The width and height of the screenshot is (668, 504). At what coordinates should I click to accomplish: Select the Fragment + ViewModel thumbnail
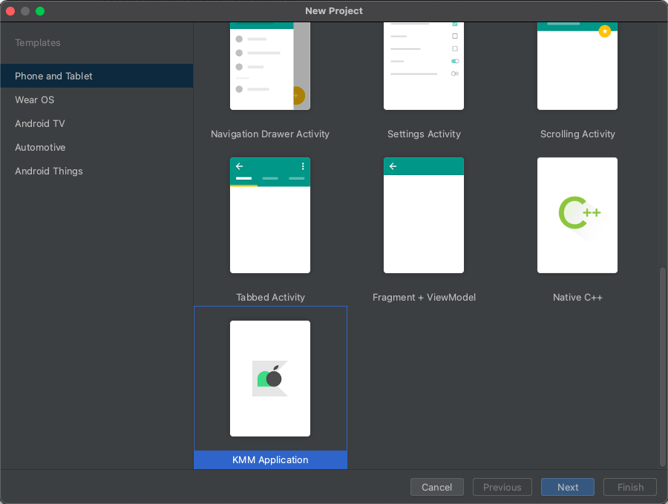pos(424,215)
